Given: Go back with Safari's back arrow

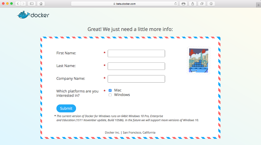Looking at the screenshot, I should [x=18, y=4].
